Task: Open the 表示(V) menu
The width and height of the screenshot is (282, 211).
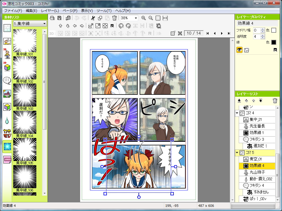Action: 87,11
